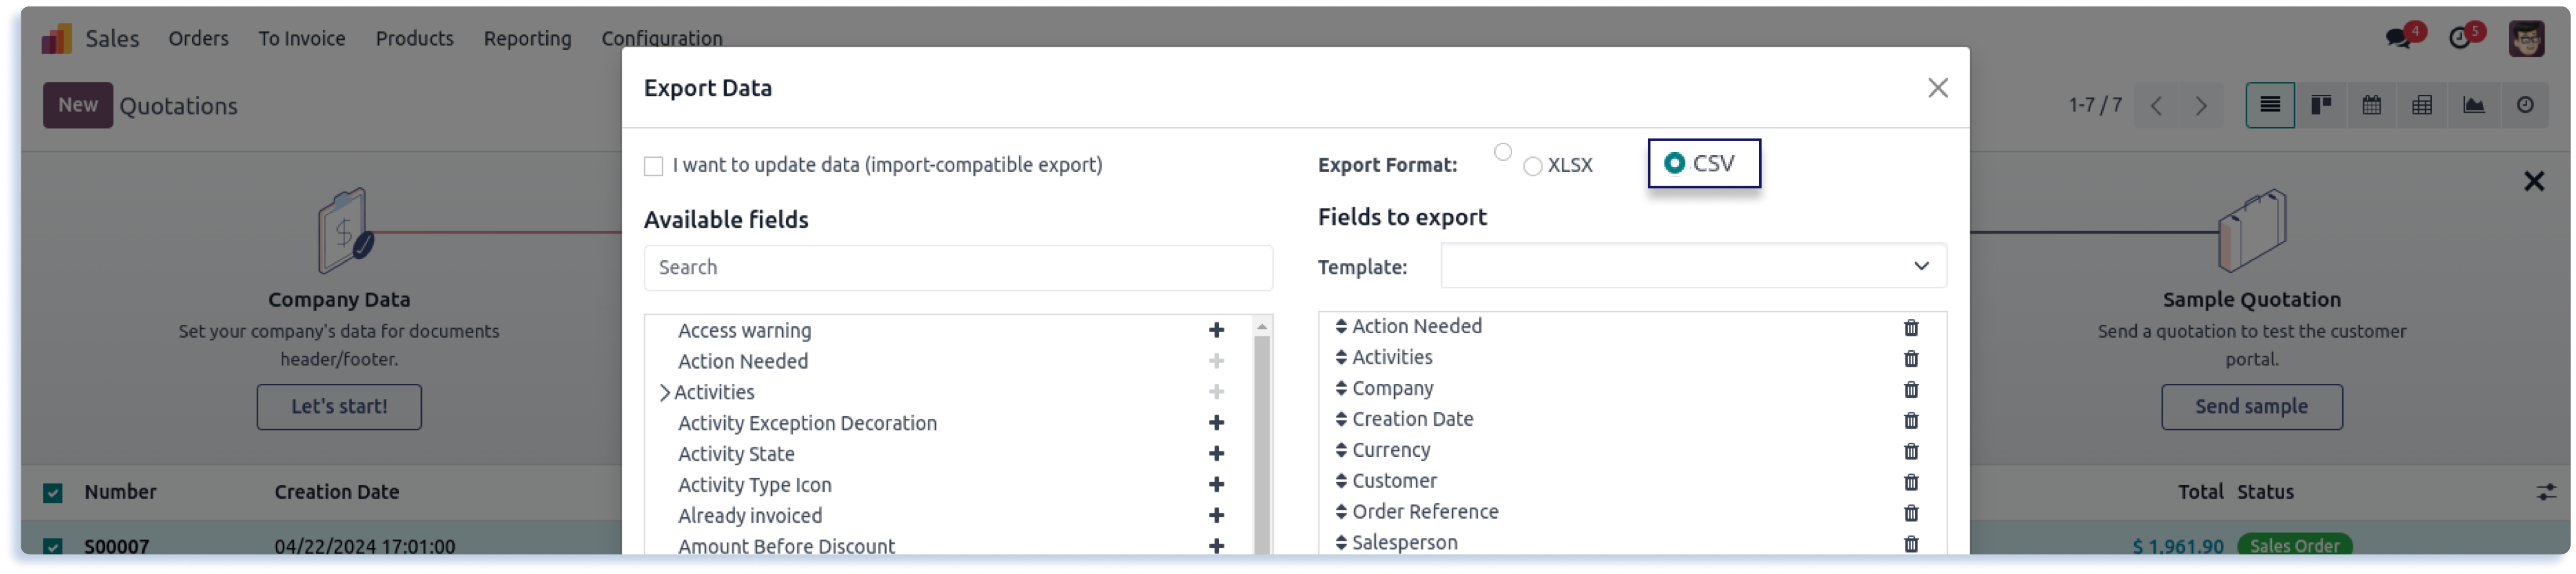Open the Orders menu
2576x574 pixels.
(x=198, y=38)
